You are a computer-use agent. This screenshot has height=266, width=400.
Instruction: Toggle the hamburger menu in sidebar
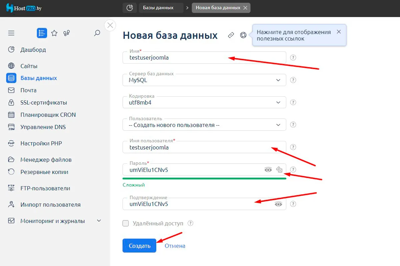[x=11, y=33]
